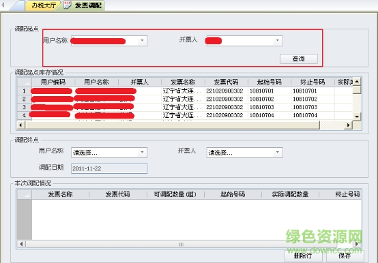
Task: Click horizontal scrollbar thumb in 本次调配情况 table
Action: [x=181, y=244]
